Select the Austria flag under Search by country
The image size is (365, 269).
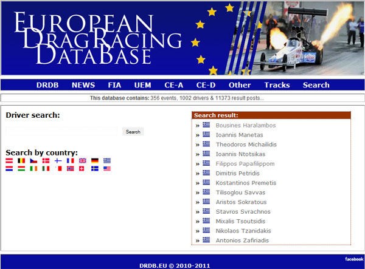click(9, 160)
